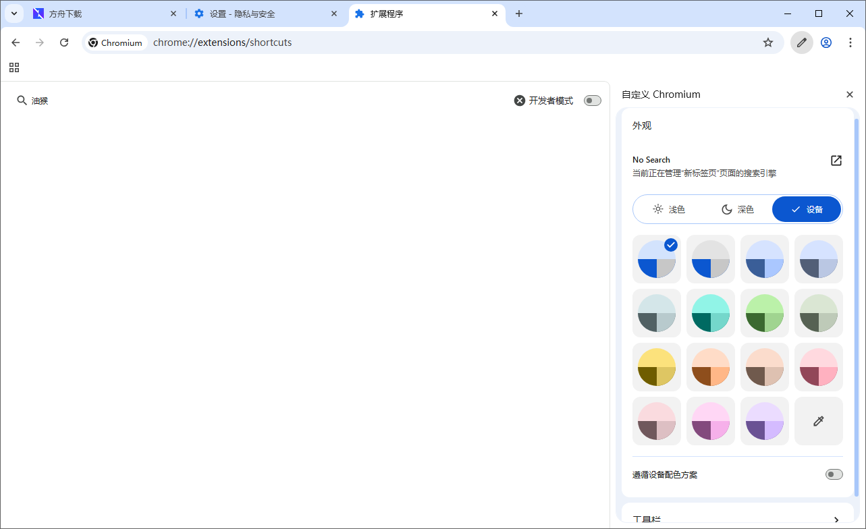This screenshot has width=866, height=529.
Task: Open a new tab with the plus button
Action: pyautogui.click(x=519, y=13)
